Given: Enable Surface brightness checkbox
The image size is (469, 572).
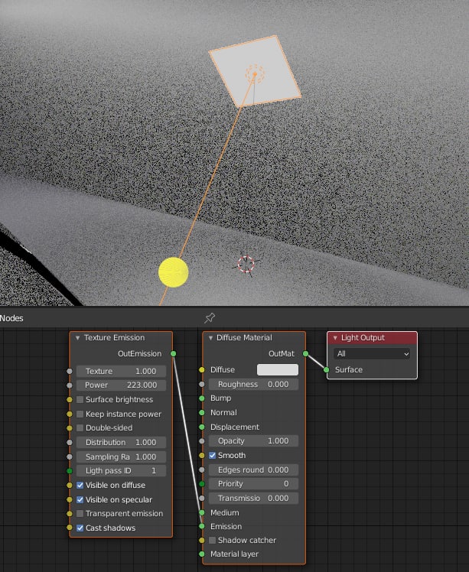Looking at the screenshot, I should click(80, 399).
